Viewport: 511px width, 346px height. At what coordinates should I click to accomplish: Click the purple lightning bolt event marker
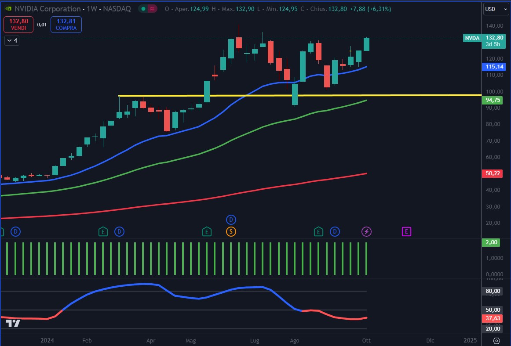(366, 231)
